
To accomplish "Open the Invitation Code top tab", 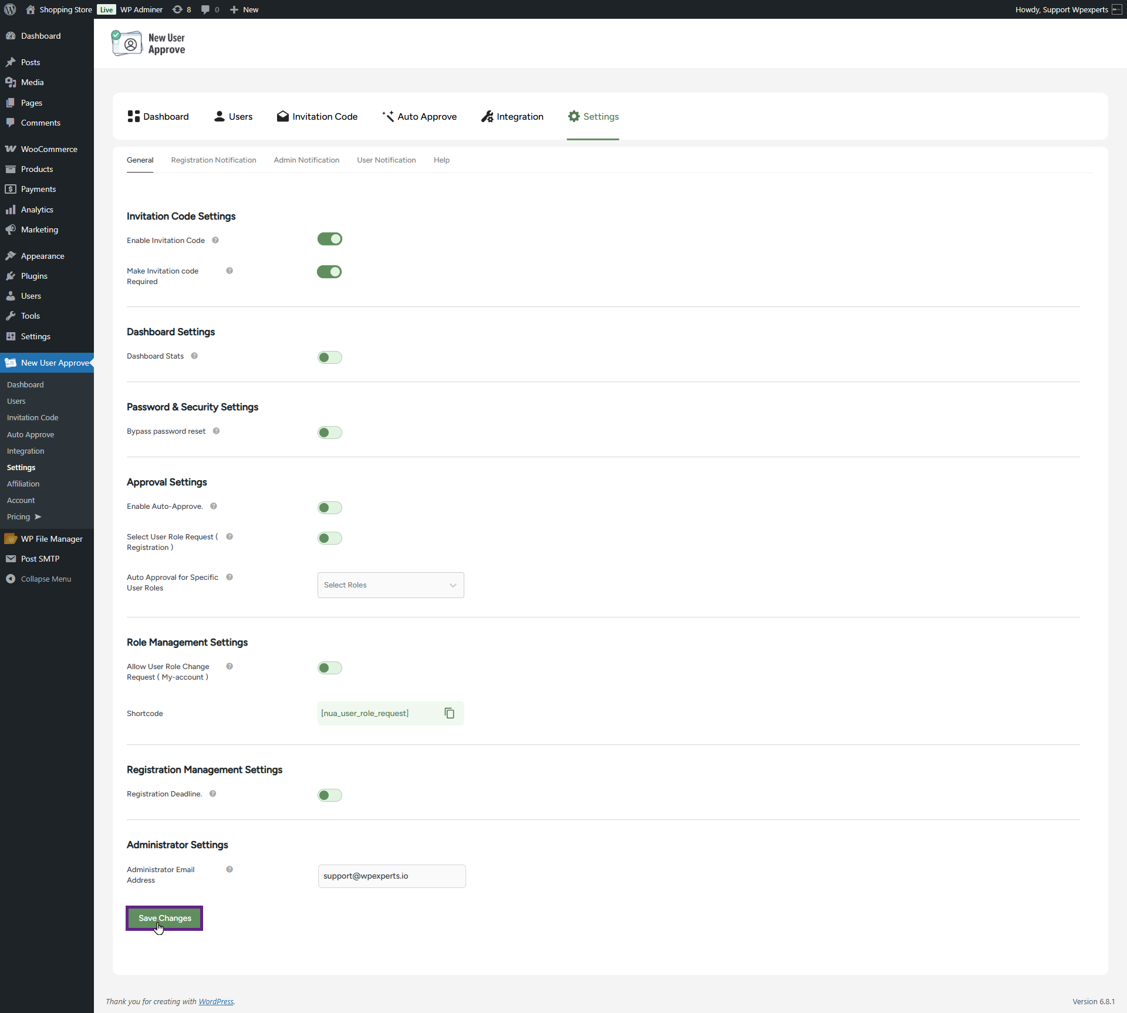I will [317, 116].
